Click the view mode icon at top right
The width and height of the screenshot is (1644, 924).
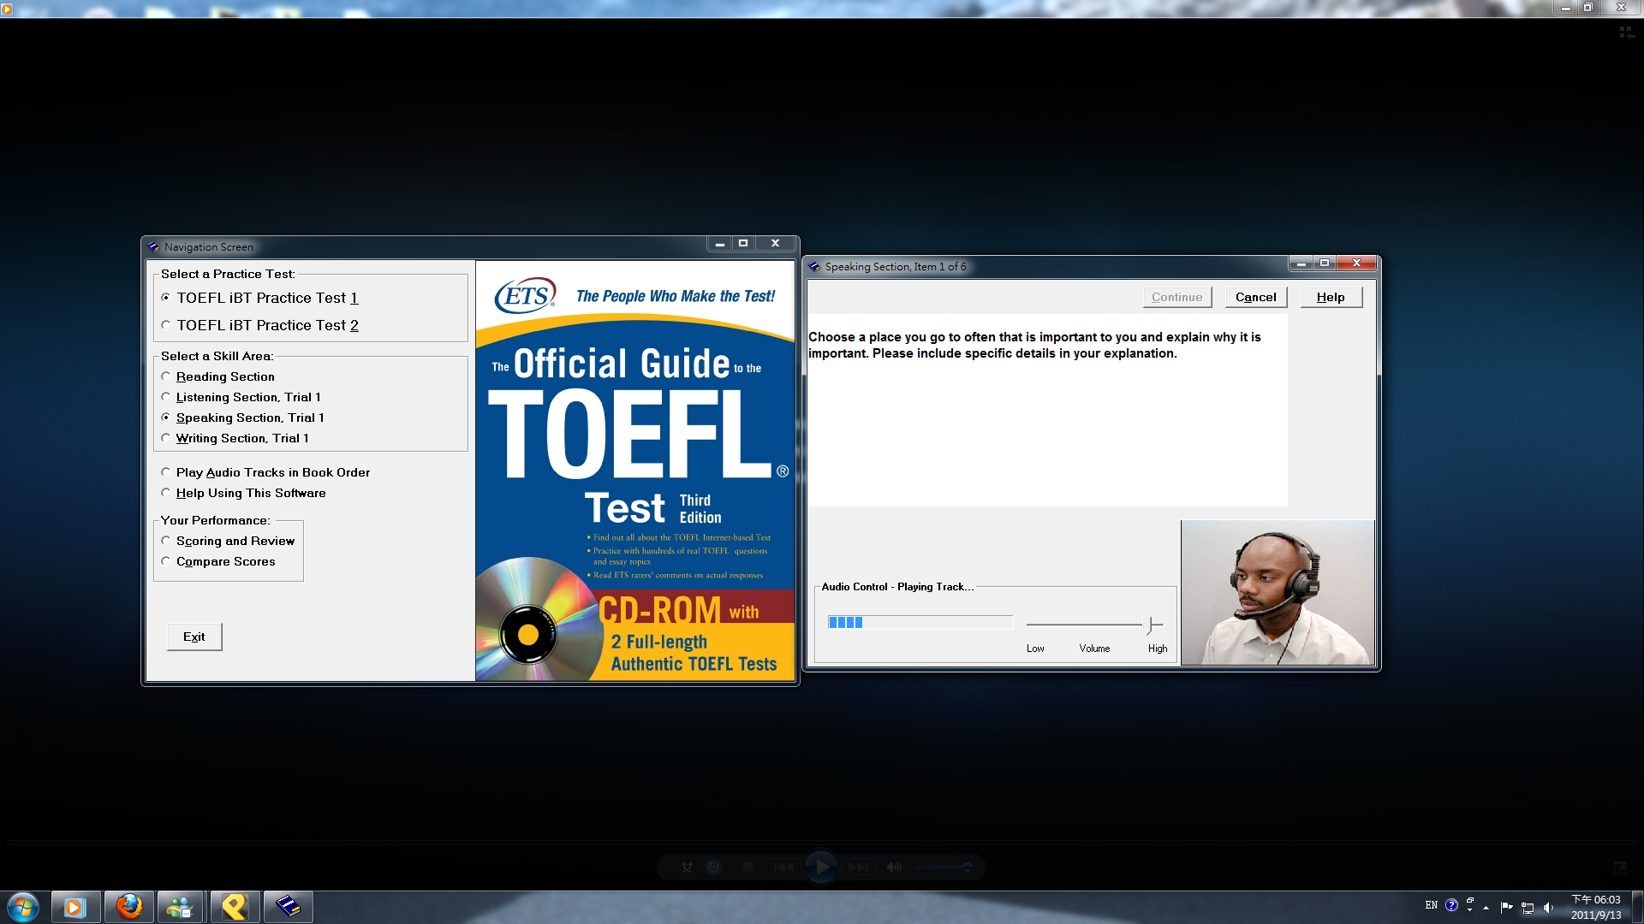[1627, 33]
